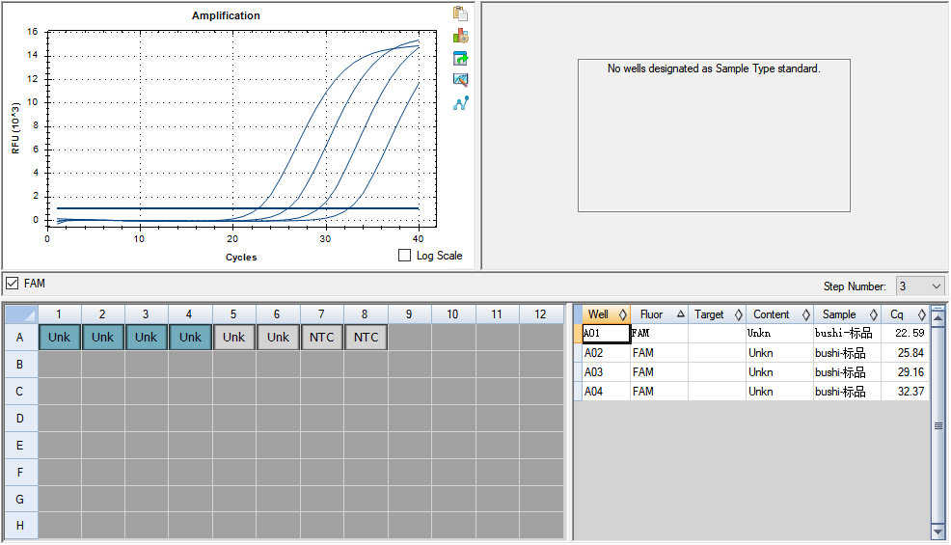Viewport: 951px width, 545px height.
Task: Click the results table scroll up arrow
Action: coord(938,316)
